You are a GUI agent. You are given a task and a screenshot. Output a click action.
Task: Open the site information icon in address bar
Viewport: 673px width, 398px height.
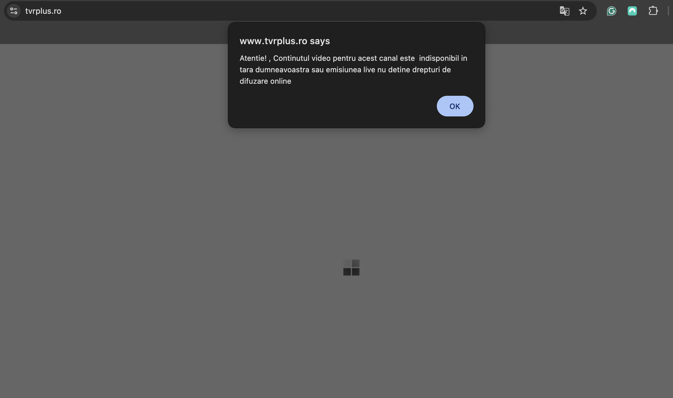tap(13, 11)
